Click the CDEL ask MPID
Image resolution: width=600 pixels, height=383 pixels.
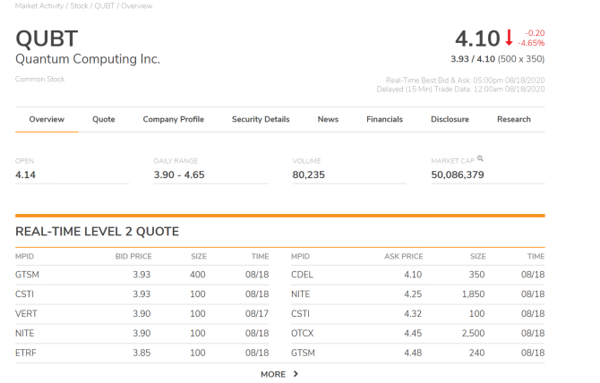click(302, 275)
